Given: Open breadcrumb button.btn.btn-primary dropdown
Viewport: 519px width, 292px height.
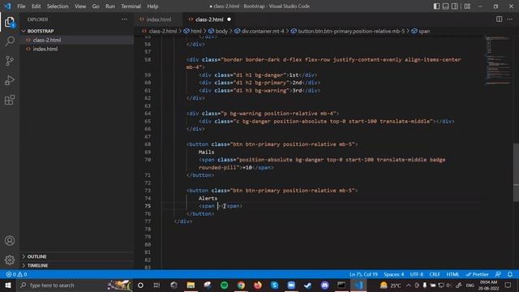Looking at the screenshot, I should (x=348, y=31).
